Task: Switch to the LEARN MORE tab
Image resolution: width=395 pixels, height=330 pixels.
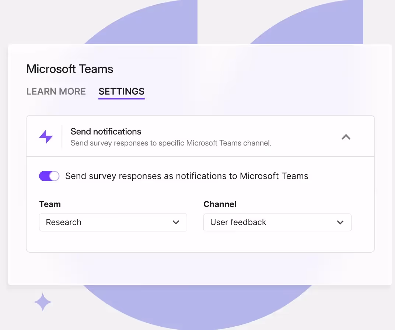Action: (56, 91)
